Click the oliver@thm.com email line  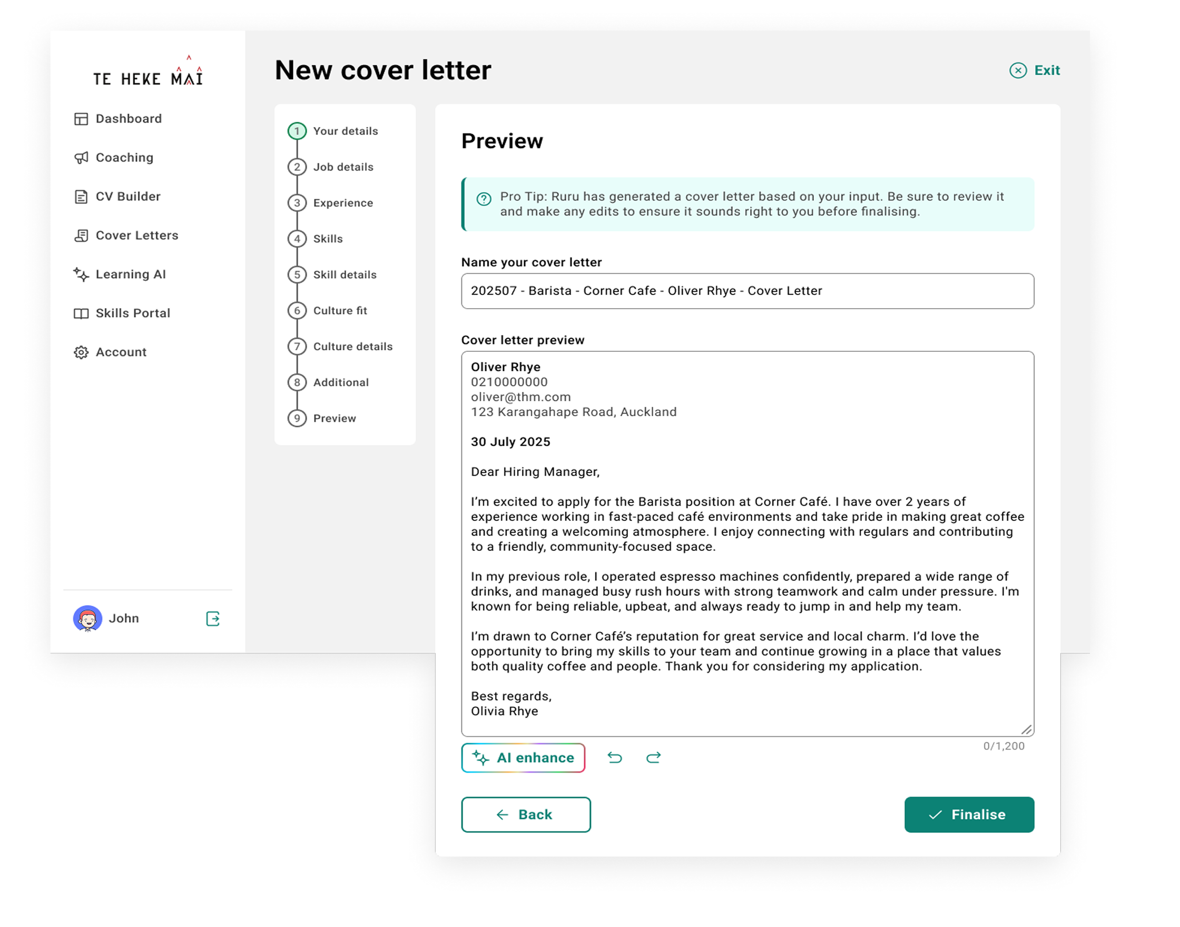pyautogui.click(x=520, y=397)
